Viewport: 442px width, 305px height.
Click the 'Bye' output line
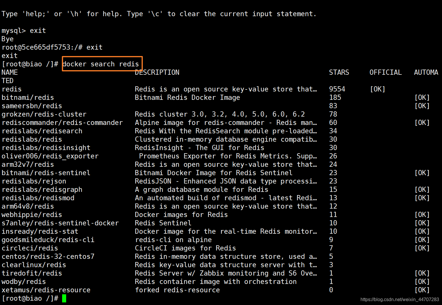click(8, 39)
